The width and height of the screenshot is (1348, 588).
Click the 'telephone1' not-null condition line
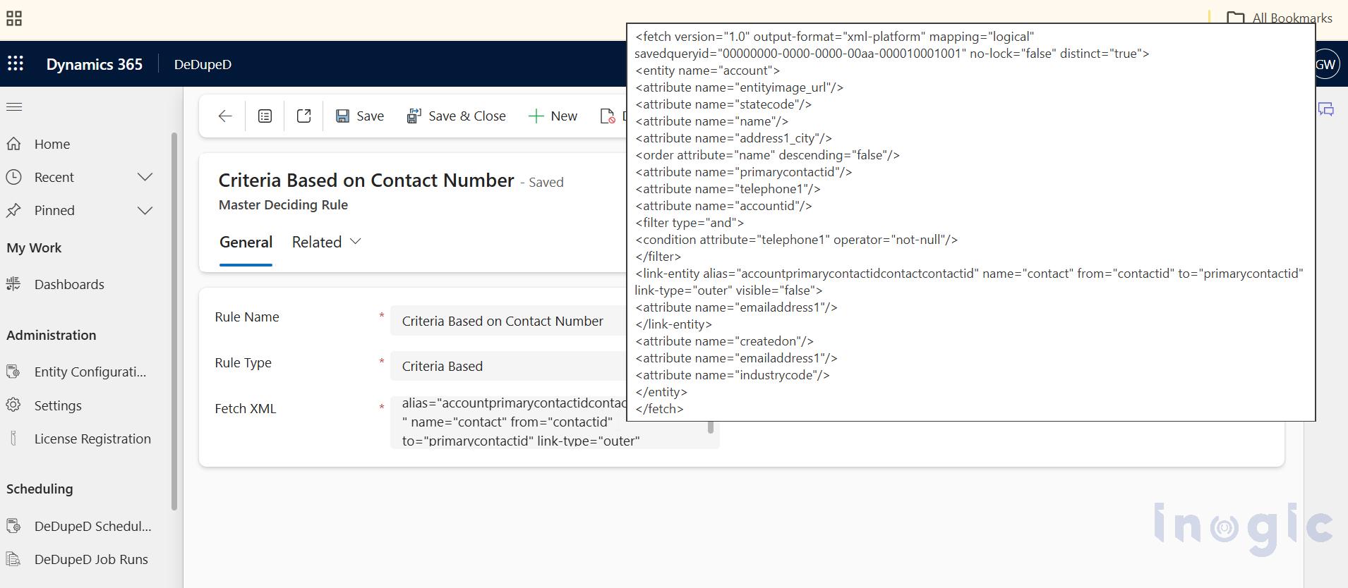point(796,240)
